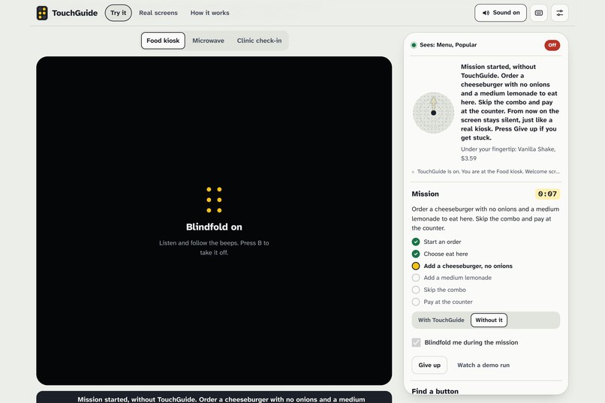The width and height of the screenshot is (605, 403).
Task: Click the TouchGuide logo icon
Action: (x=42, y=13)
